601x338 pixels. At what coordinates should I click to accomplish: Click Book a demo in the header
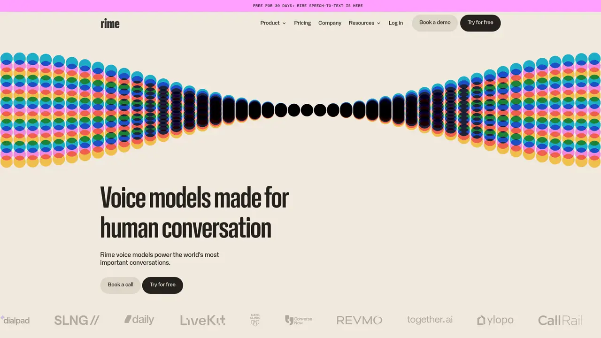tap(435, 23)
